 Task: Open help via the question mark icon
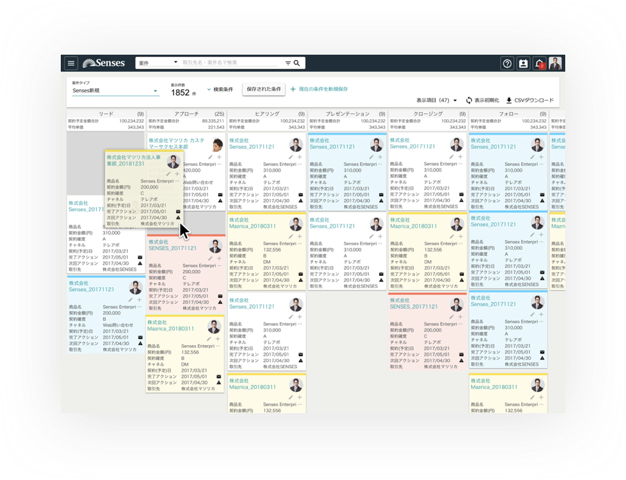click(507, 63)
